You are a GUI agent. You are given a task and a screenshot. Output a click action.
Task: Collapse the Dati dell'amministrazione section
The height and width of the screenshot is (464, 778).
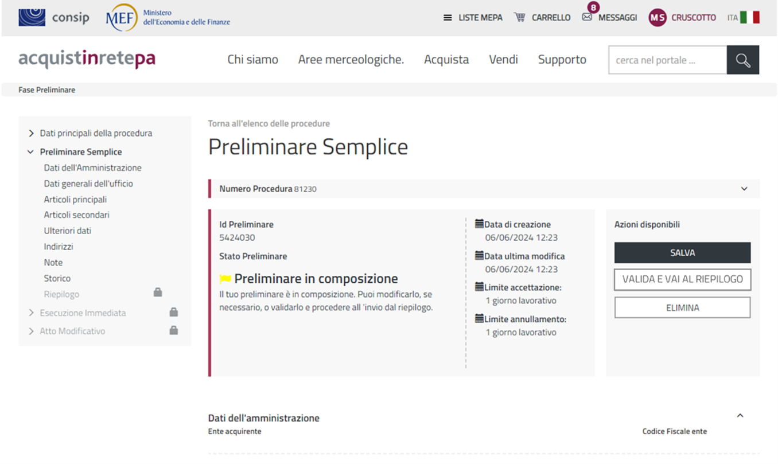click(x=740, y=416)
